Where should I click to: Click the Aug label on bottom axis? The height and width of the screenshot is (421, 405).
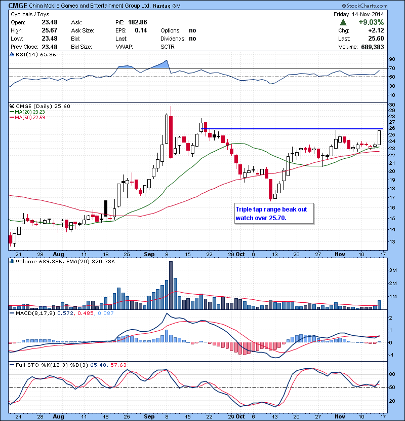pyautogui.click(x=58, y=416)
